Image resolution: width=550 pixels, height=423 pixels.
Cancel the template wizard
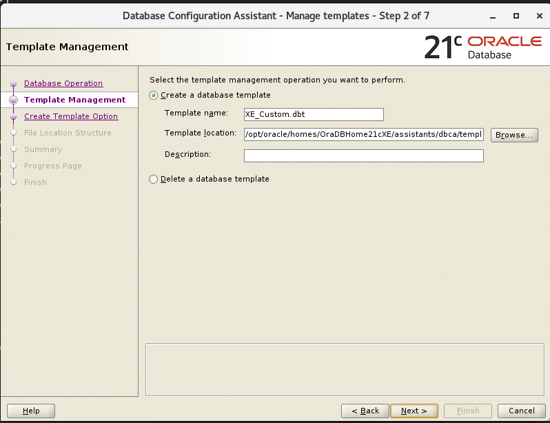point(522,411)
